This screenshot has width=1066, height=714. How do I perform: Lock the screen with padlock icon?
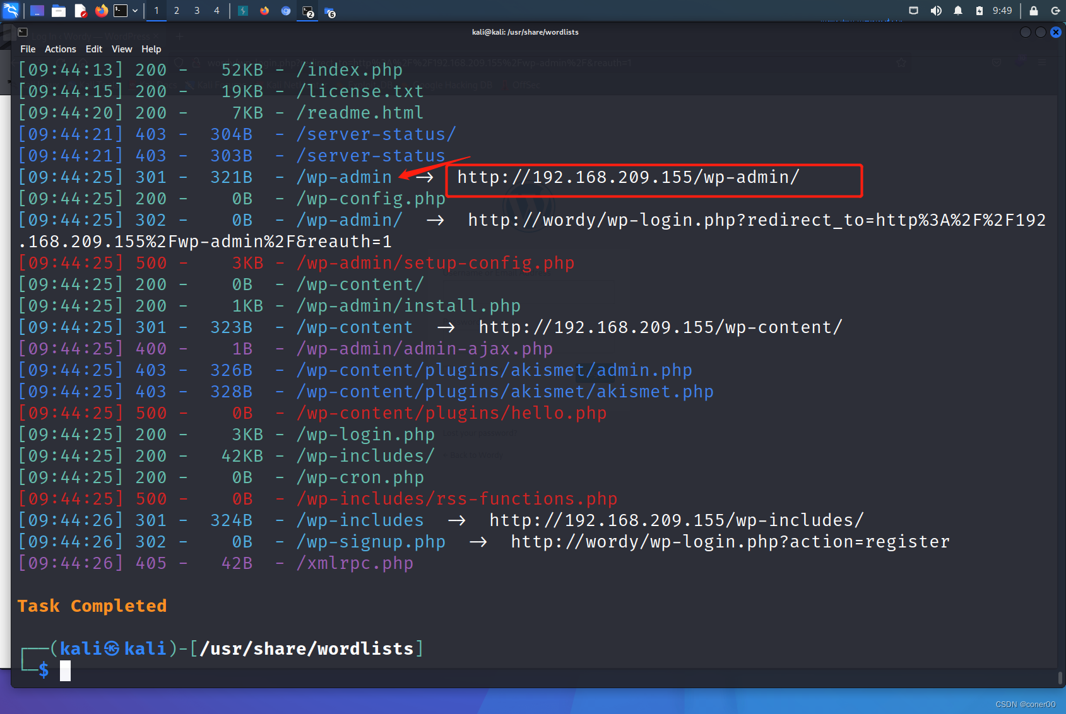tap(1034, 11)
